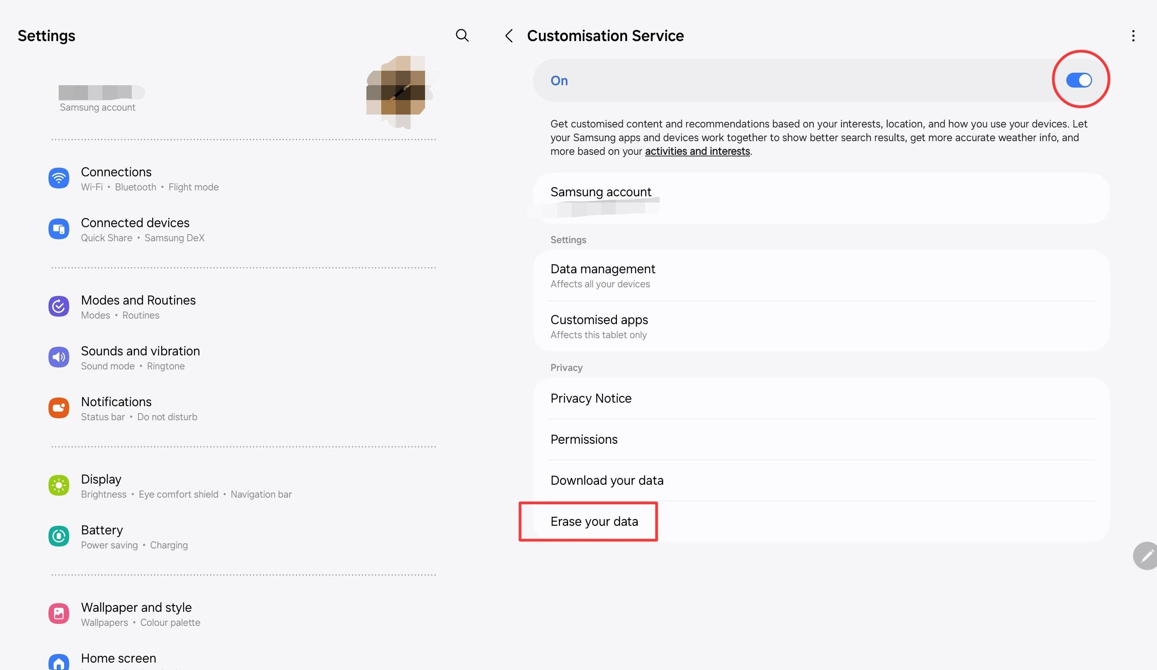Click the Sounds and vibration speaker icon

(59, 357)
